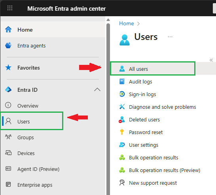Select Entra agents in the navigation

click(53, 45)
